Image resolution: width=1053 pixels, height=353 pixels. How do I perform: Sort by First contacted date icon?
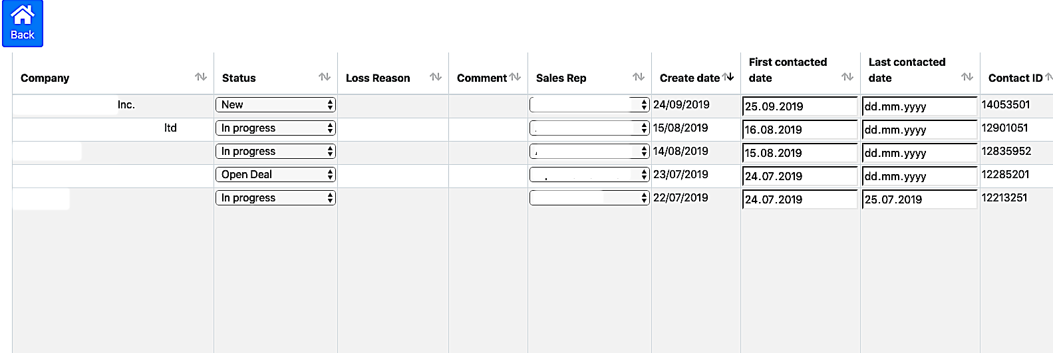[847, 77]
